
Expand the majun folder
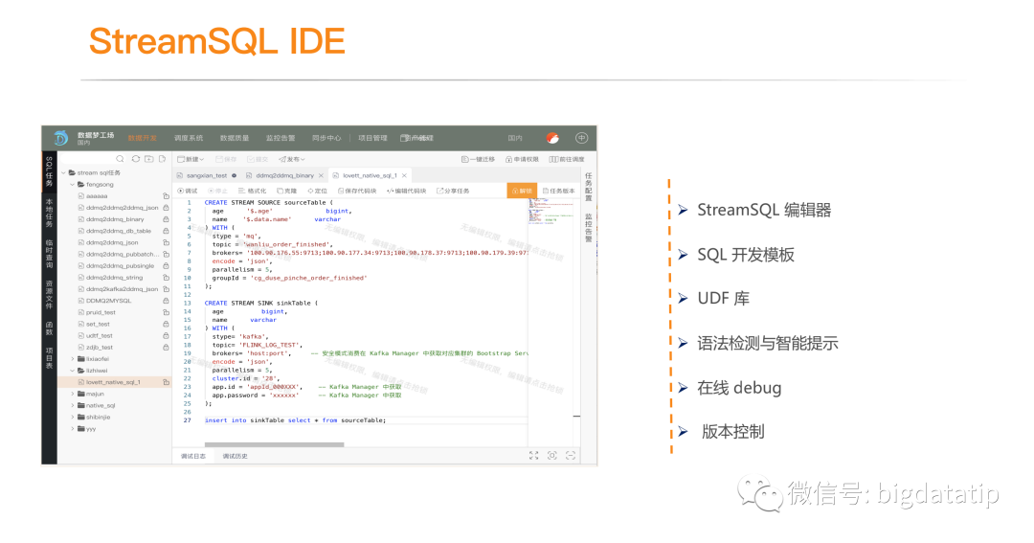click(72, 394)
